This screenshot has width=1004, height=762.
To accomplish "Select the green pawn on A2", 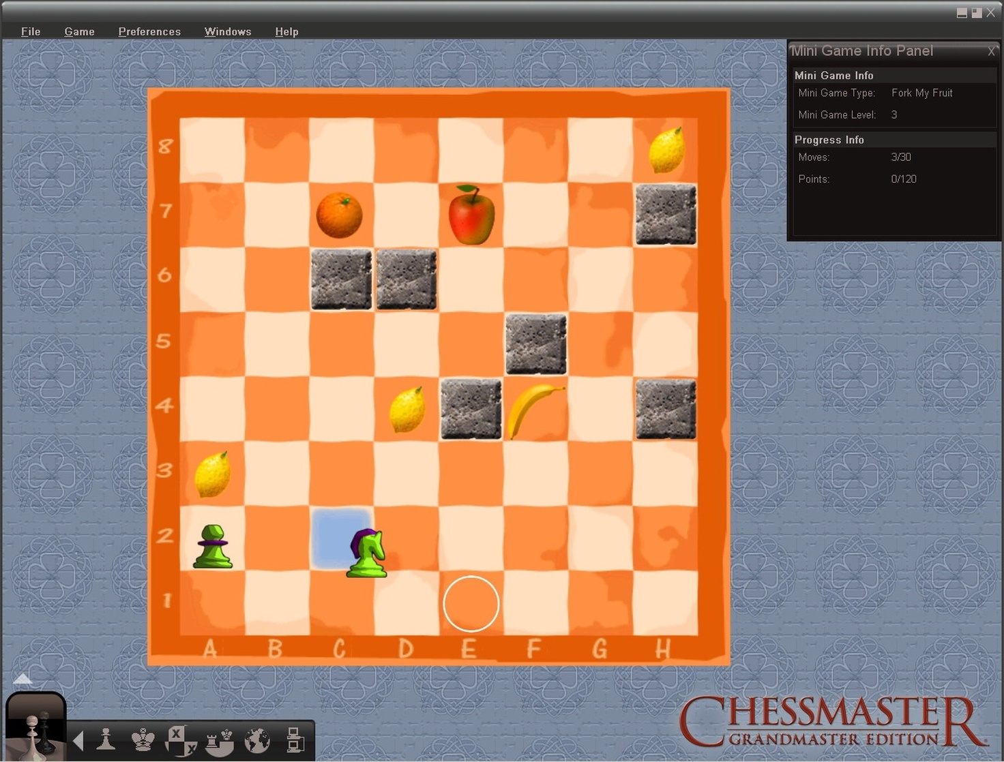I will pos(212,545).
